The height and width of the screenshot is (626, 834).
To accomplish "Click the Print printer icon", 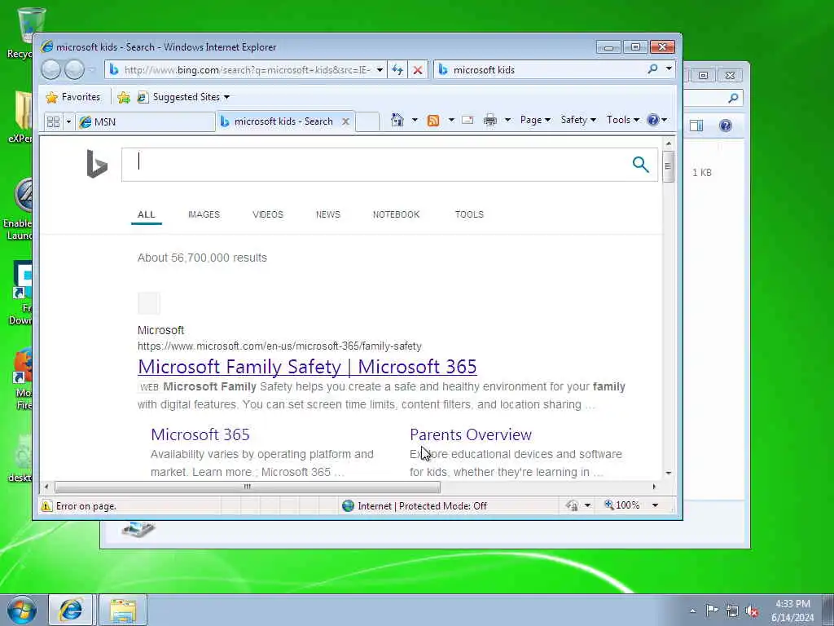I will click(489, 121).
